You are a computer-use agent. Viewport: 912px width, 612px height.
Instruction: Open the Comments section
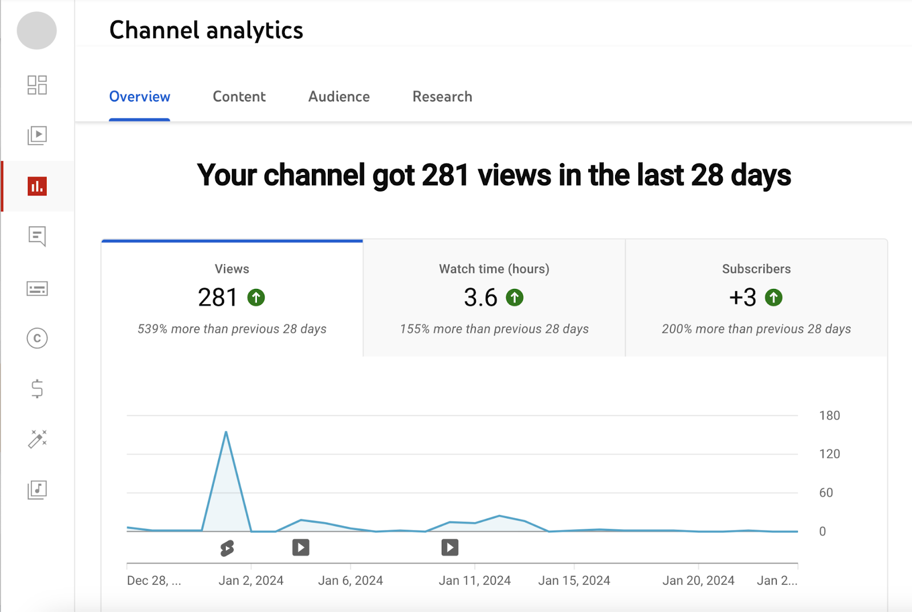coord(36,237)
